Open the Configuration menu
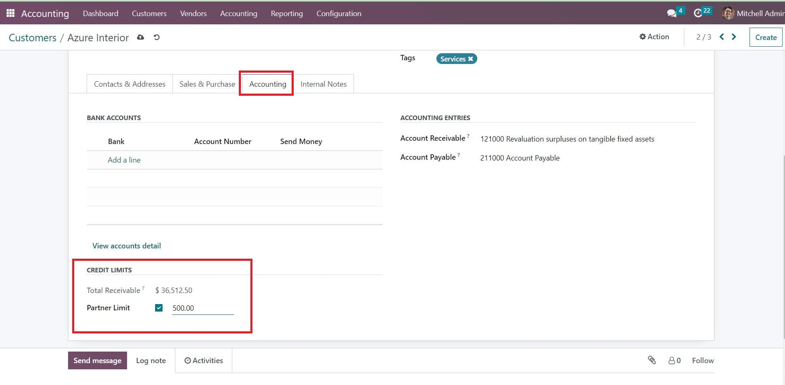Image resolution: width=785 pixels, height=385 pixels. [x=339, y=14]
